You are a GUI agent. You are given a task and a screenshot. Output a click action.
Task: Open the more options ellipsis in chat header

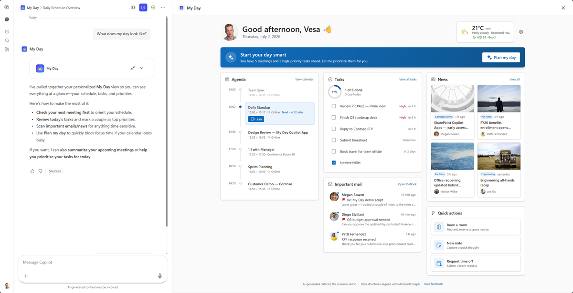163,8
